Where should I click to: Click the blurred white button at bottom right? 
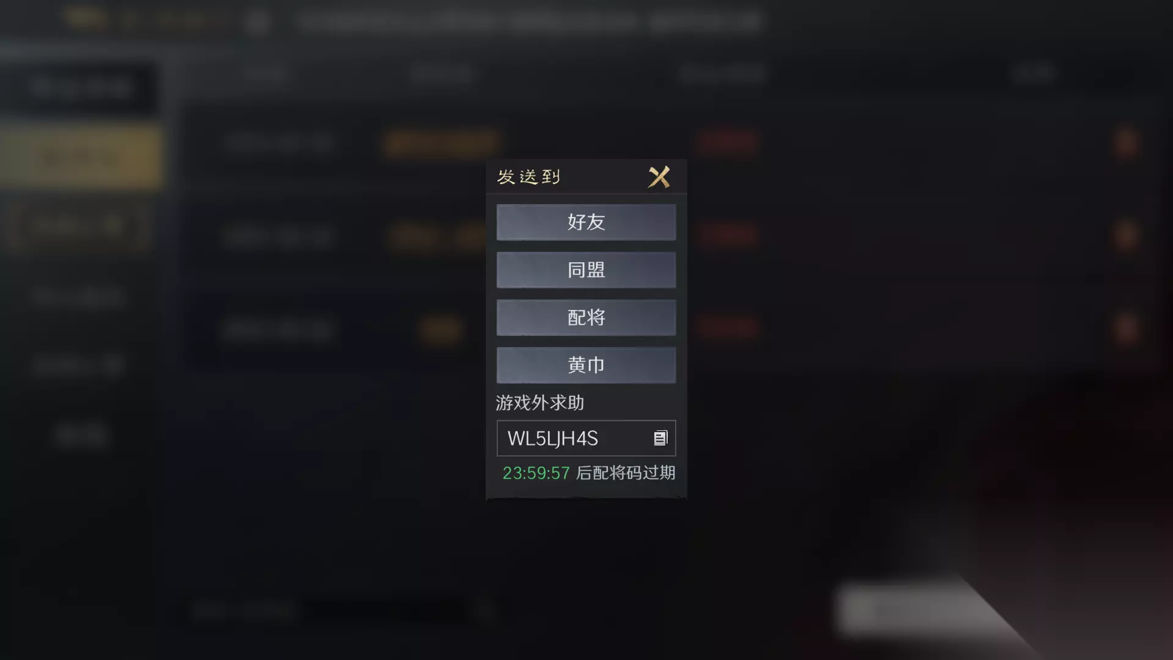916,609
